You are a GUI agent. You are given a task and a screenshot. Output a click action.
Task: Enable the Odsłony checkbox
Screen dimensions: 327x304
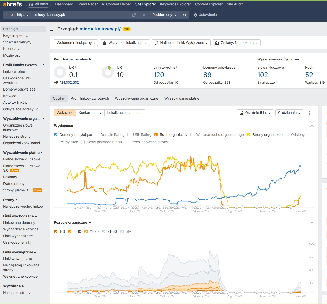287,135
